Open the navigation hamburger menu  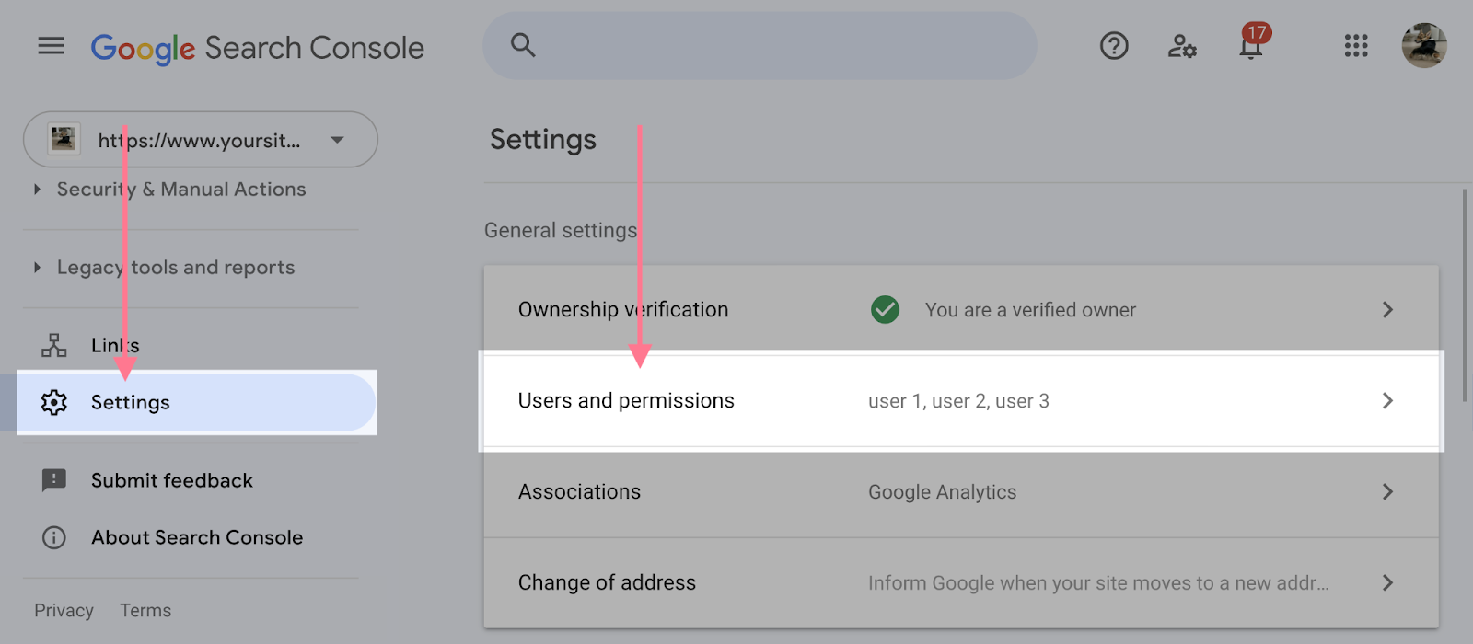coord(51,46)
